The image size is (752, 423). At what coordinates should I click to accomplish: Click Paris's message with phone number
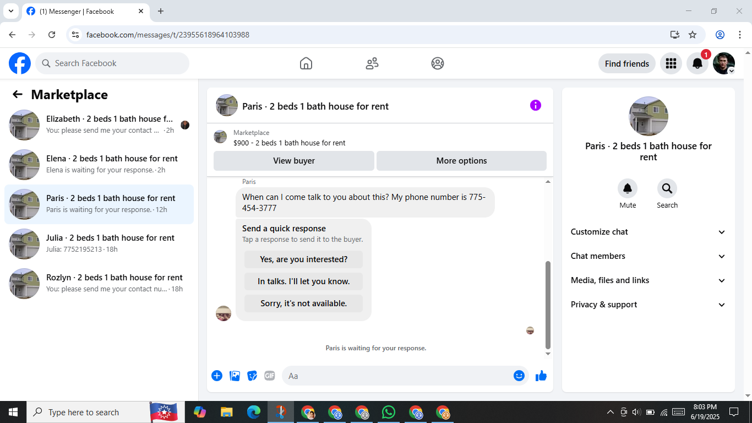[365, 202]
